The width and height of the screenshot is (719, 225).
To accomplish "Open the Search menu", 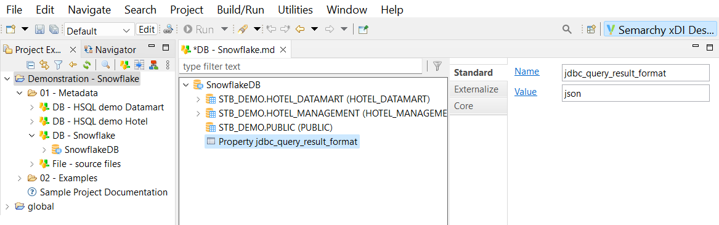I will (x=140, y=10).
